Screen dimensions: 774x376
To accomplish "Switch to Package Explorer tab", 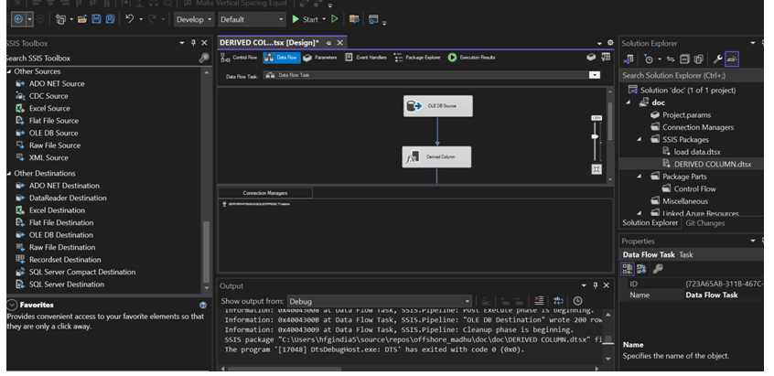I will (x=417, y=58).
